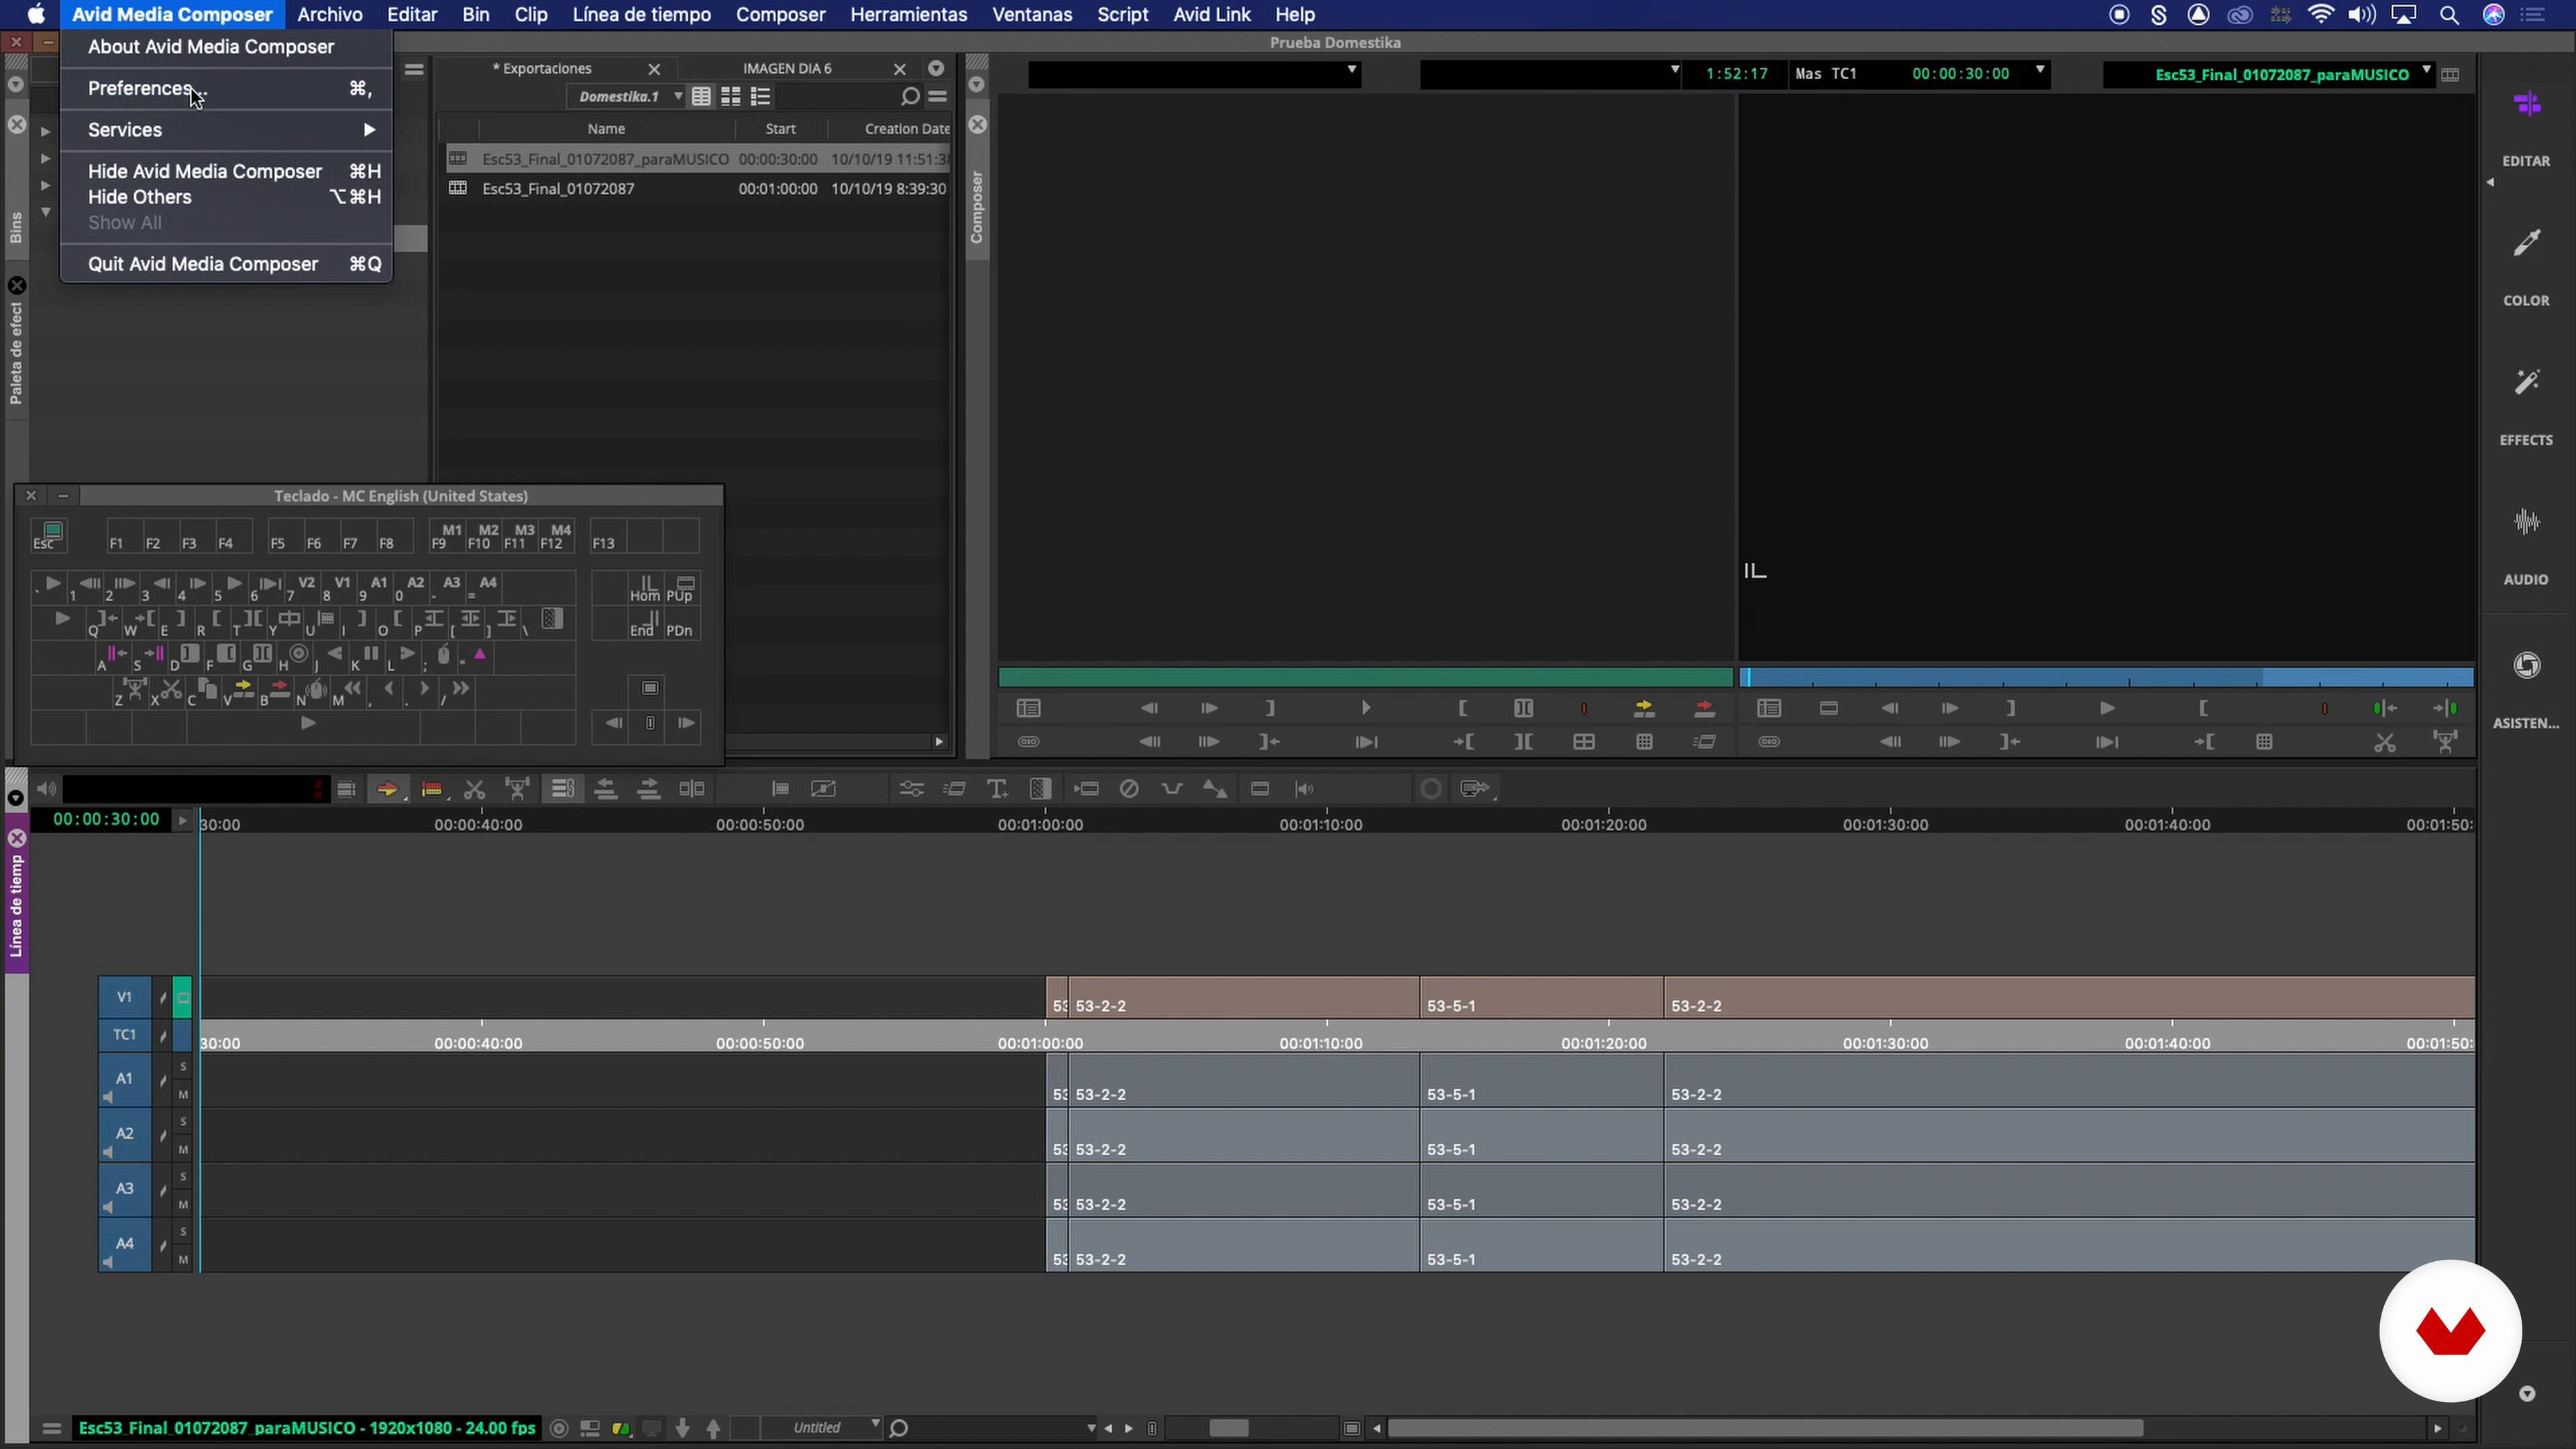Open the source clip name dropdown
Image resolution: width=2576 pixels, height=1449 pixels.
pos(1194,73)
